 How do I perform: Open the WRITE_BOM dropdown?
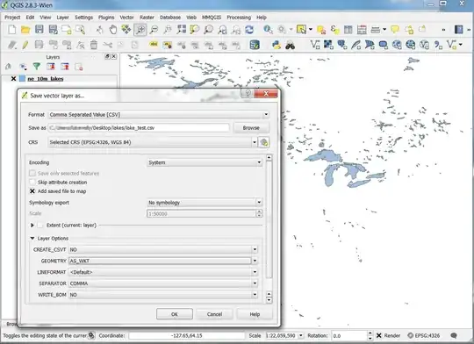coord(163,295)
